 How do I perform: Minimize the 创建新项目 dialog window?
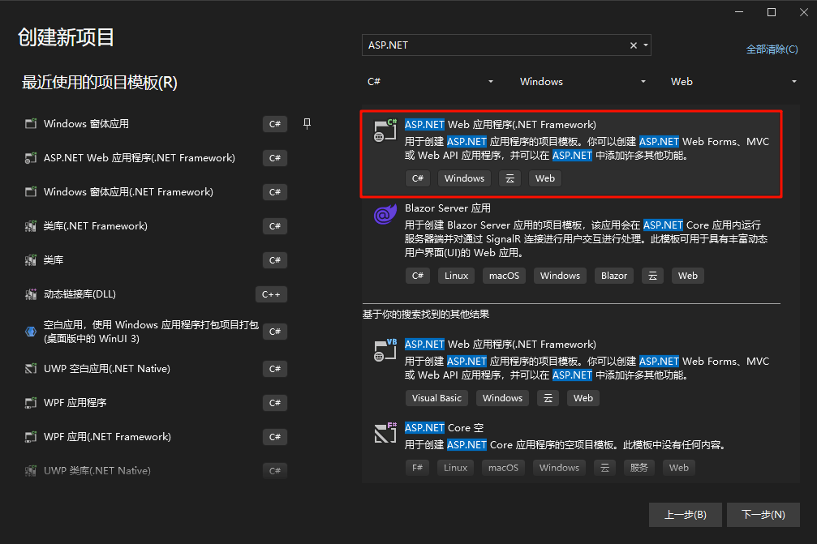click(739, 12)
